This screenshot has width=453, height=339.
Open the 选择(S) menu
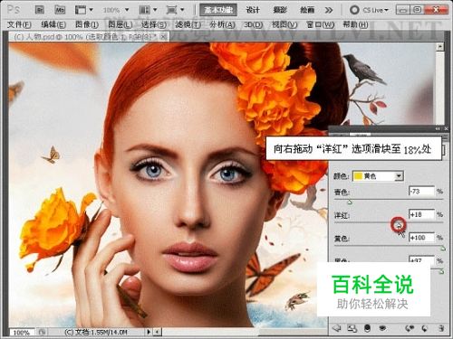click(x=154, y=24)
